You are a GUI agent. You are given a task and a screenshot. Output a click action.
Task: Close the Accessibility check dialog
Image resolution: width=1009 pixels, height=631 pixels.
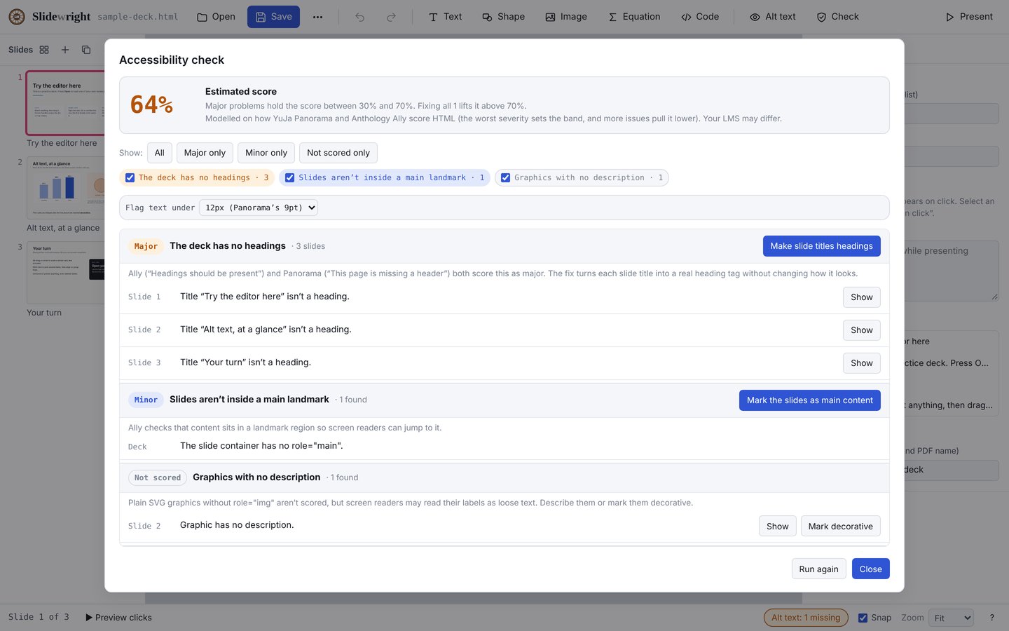871,569
